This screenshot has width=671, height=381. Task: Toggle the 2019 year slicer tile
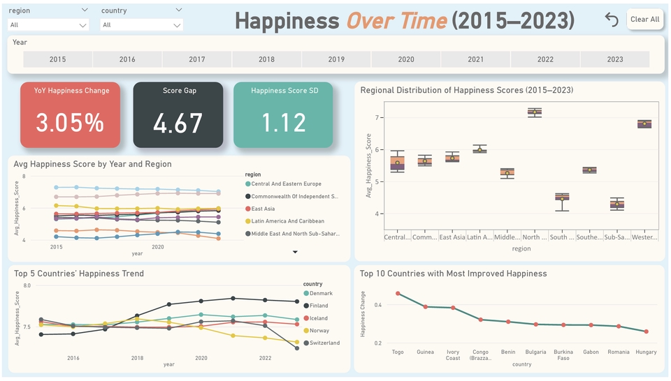click(x=336, y=59)
